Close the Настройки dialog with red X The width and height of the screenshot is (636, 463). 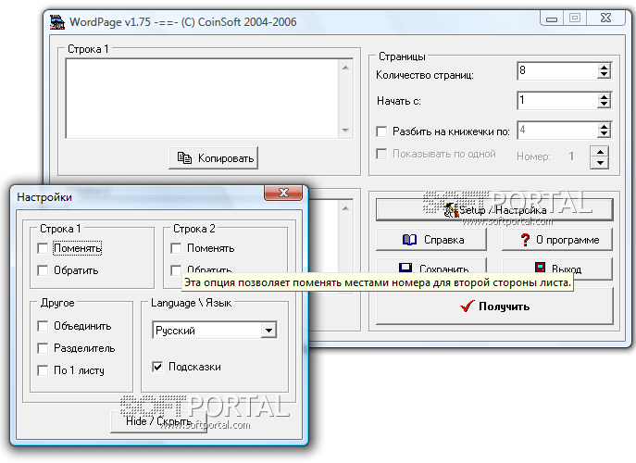pyautogui.click(x=283, y=193)
